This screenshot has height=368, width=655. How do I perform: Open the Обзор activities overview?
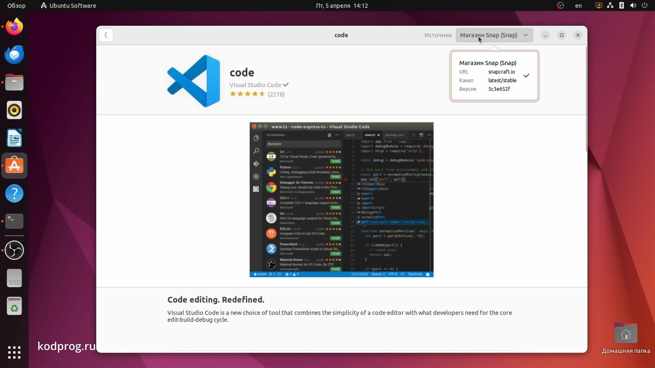pyautogui.click(x=16, y=5)
